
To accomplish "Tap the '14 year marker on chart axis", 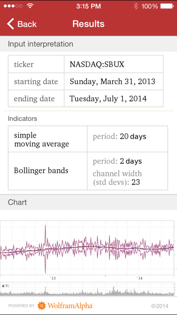I will click(140, 278).
